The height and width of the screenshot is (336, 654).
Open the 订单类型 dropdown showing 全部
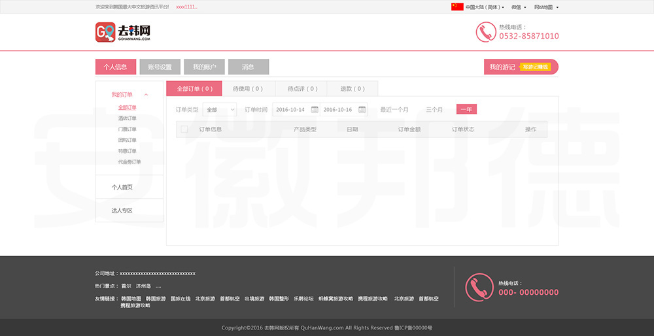[x=220, y=110]
